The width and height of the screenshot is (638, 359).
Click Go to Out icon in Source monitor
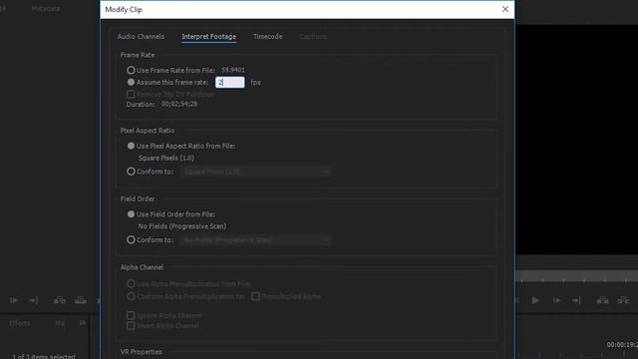coord(34,300)
